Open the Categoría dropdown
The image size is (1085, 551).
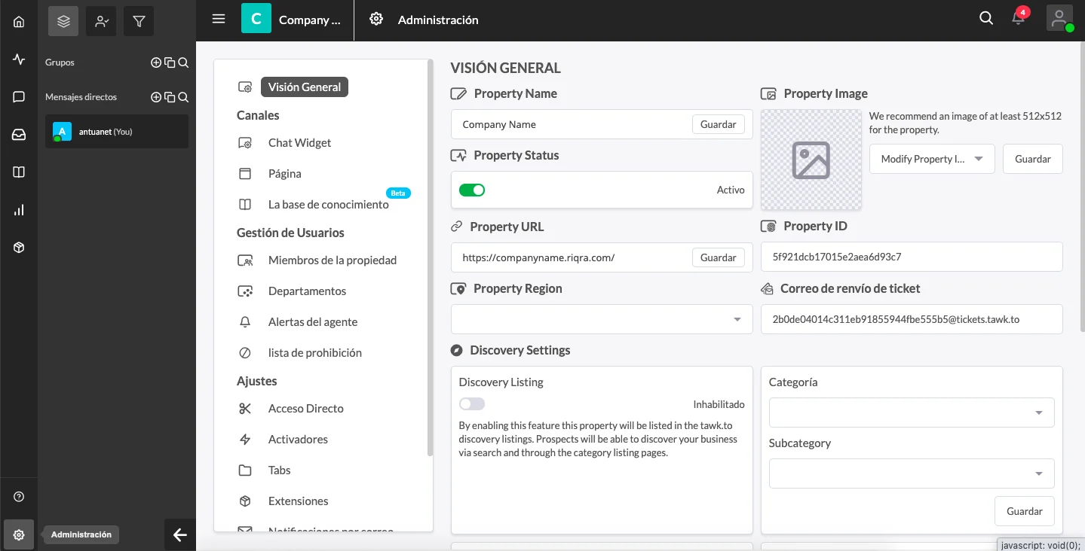(x=912, y=412)
